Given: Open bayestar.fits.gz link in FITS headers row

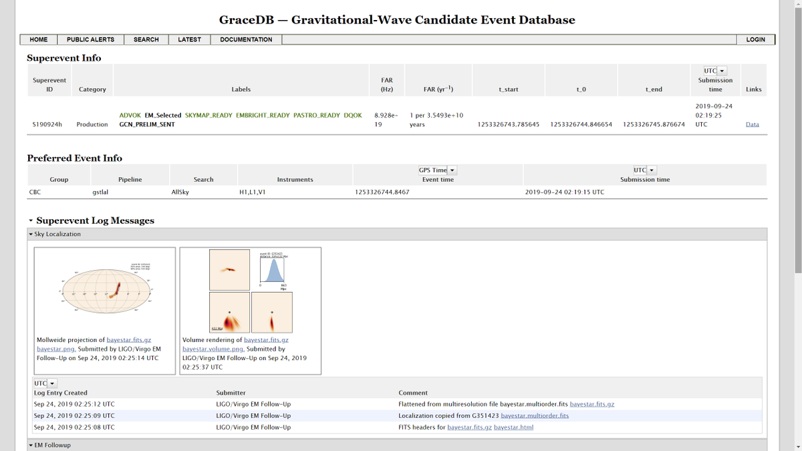Looking at the screenshot, I should pos(469,427).
